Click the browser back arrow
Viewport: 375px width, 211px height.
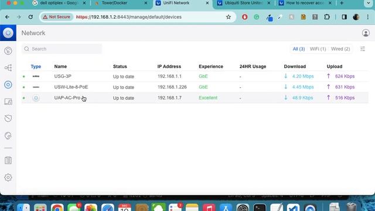tap(7, 17)
